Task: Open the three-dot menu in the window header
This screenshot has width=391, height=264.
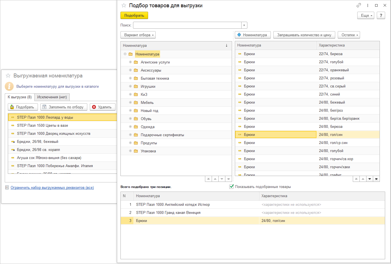Action: point(368,5)
